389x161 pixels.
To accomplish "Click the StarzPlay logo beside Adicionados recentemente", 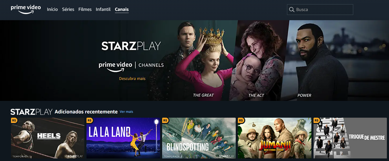I will click(x=32, y=112).
